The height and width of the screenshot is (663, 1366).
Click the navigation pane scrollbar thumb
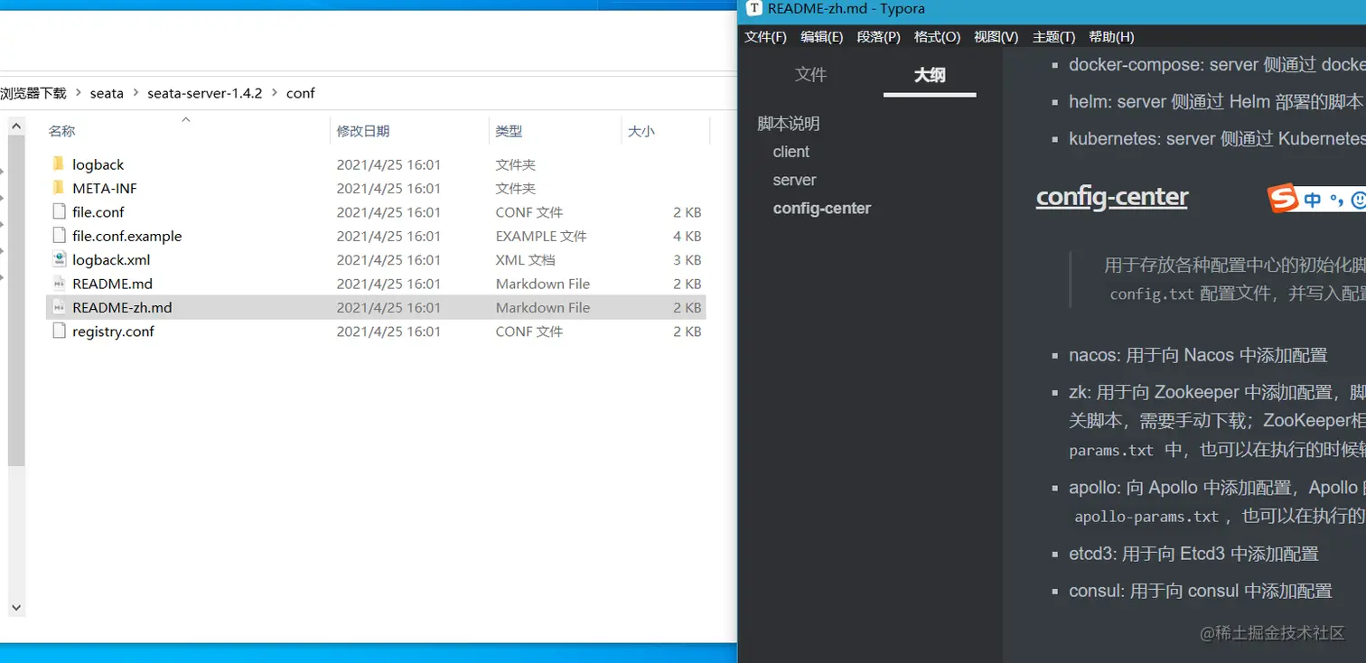coord(15,300)
